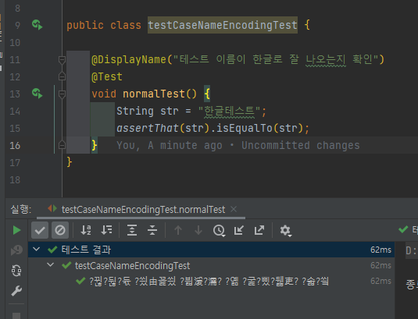This screenshot has height=319, width=418.
Task: Open test history clock icon
Action: 219,230
